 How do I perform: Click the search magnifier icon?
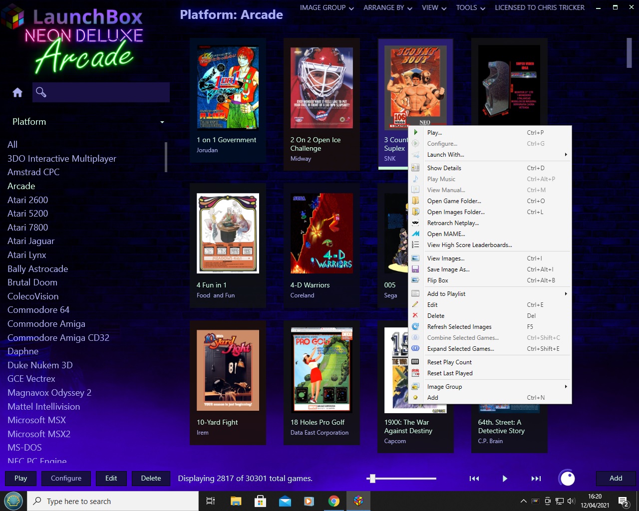41,92
